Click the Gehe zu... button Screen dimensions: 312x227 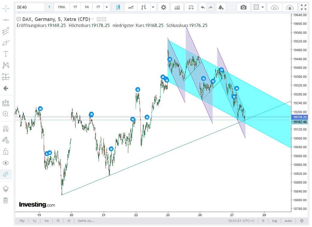[x=86, y=221]
